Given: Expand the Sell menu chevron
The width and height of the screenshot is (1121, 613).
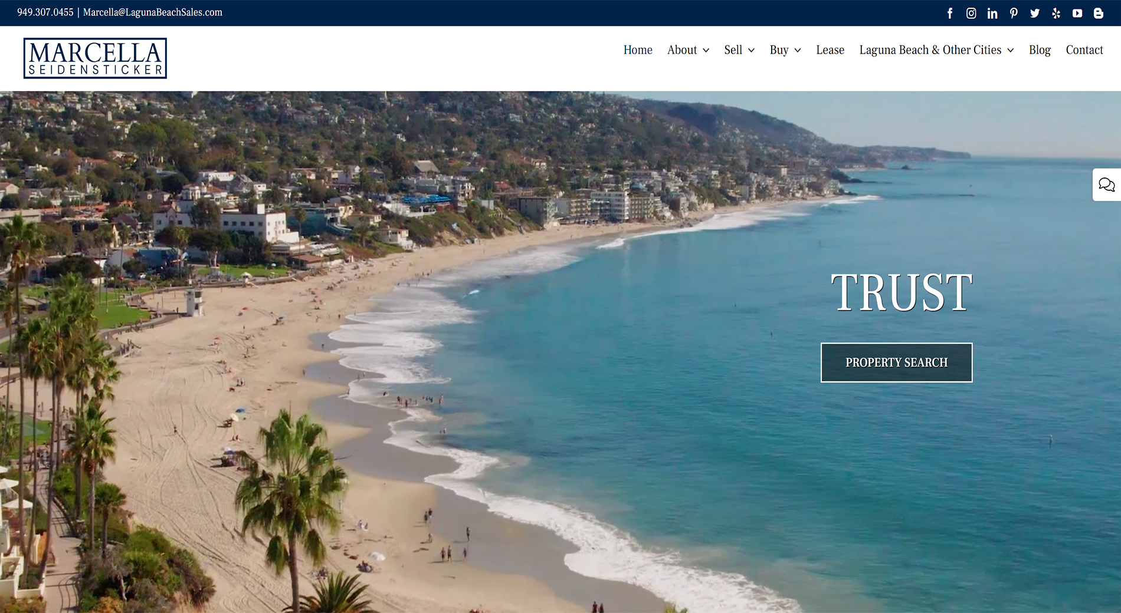Looking at the screenshot, I should pyautogui.click(x=751, y=51).
